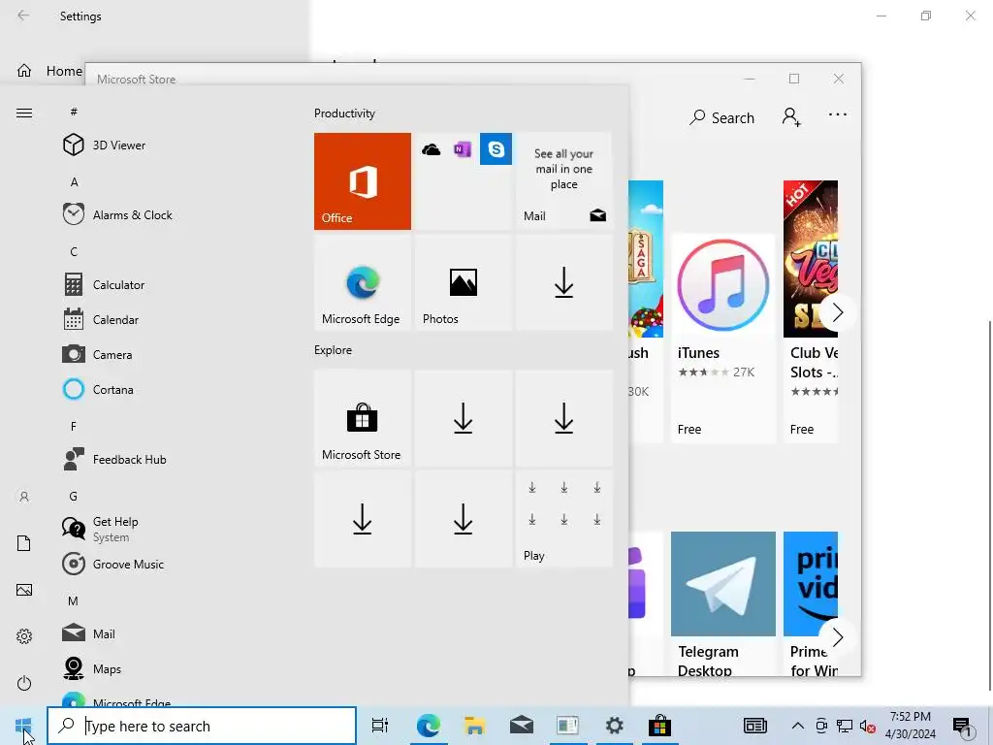Click the Windows Start button
This screenshot has width=993, height=745.
click(x=23, y=726)
